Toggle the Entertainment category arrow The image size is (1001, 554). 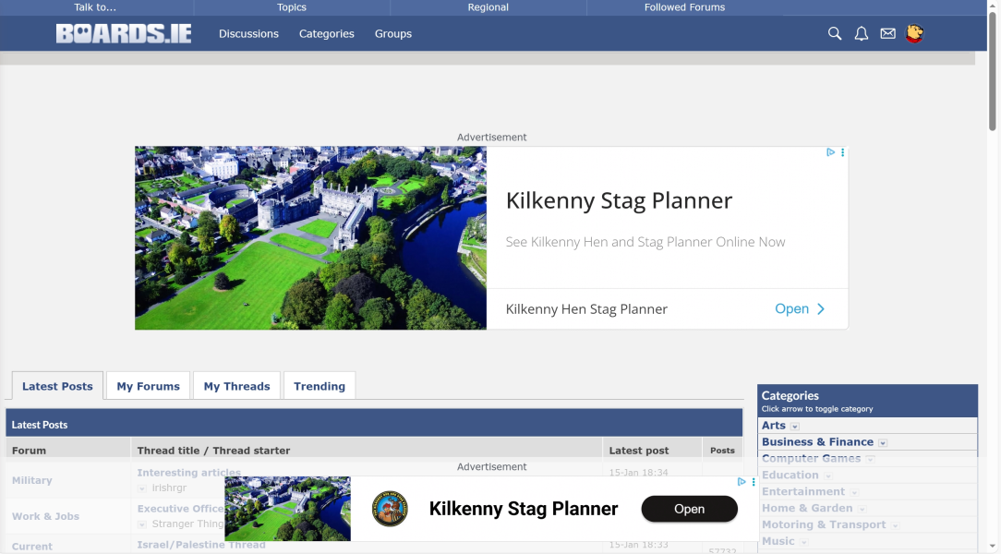(x=854, y=493)
